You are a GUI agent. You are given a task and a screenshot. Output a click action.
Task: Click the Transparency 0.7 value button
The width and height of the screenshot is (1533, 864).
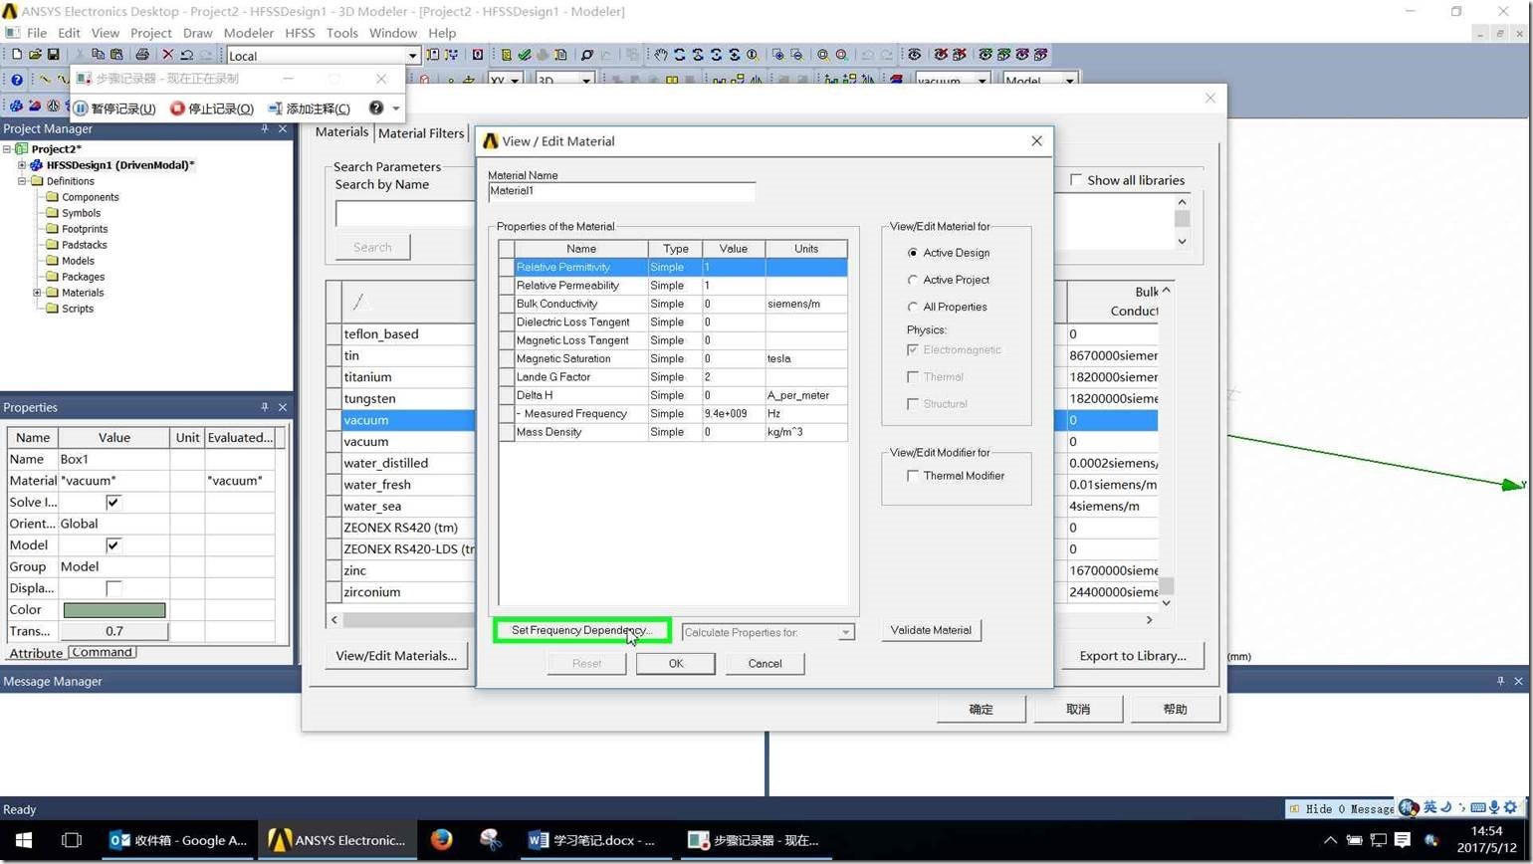pyautogui.click(x=114, y=631)
